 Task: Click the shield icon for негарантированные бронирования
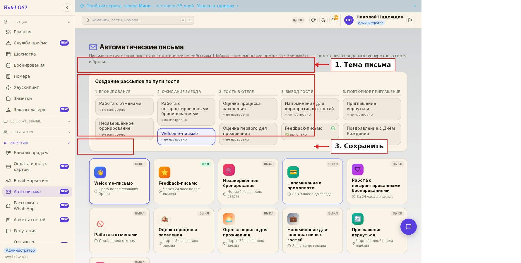(x=358, y=169)
